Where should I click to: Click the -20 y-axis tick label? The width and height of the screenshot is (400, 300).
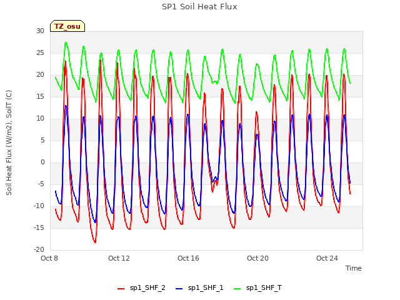pos(39,250)
